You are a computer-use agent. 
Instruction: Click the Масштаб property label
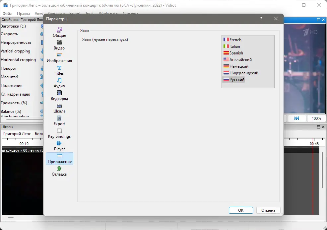click(9, 77)
